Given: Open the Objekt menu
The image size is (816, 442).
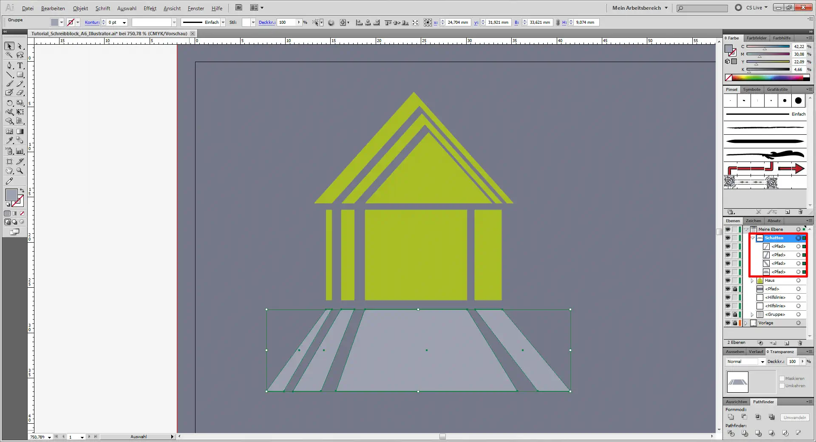Looking at the screenshot, I should click(80, 8).
